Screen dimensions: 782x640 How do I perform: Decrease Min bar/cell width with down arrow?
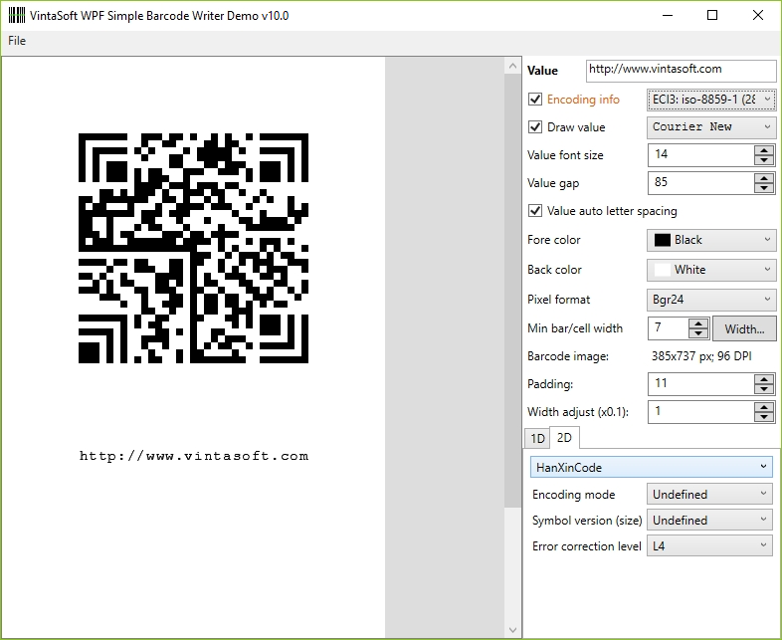pos(698,333)
